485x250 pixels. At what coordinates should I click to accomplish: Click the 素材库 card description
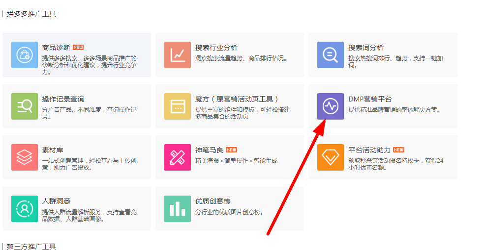point(89,164)
